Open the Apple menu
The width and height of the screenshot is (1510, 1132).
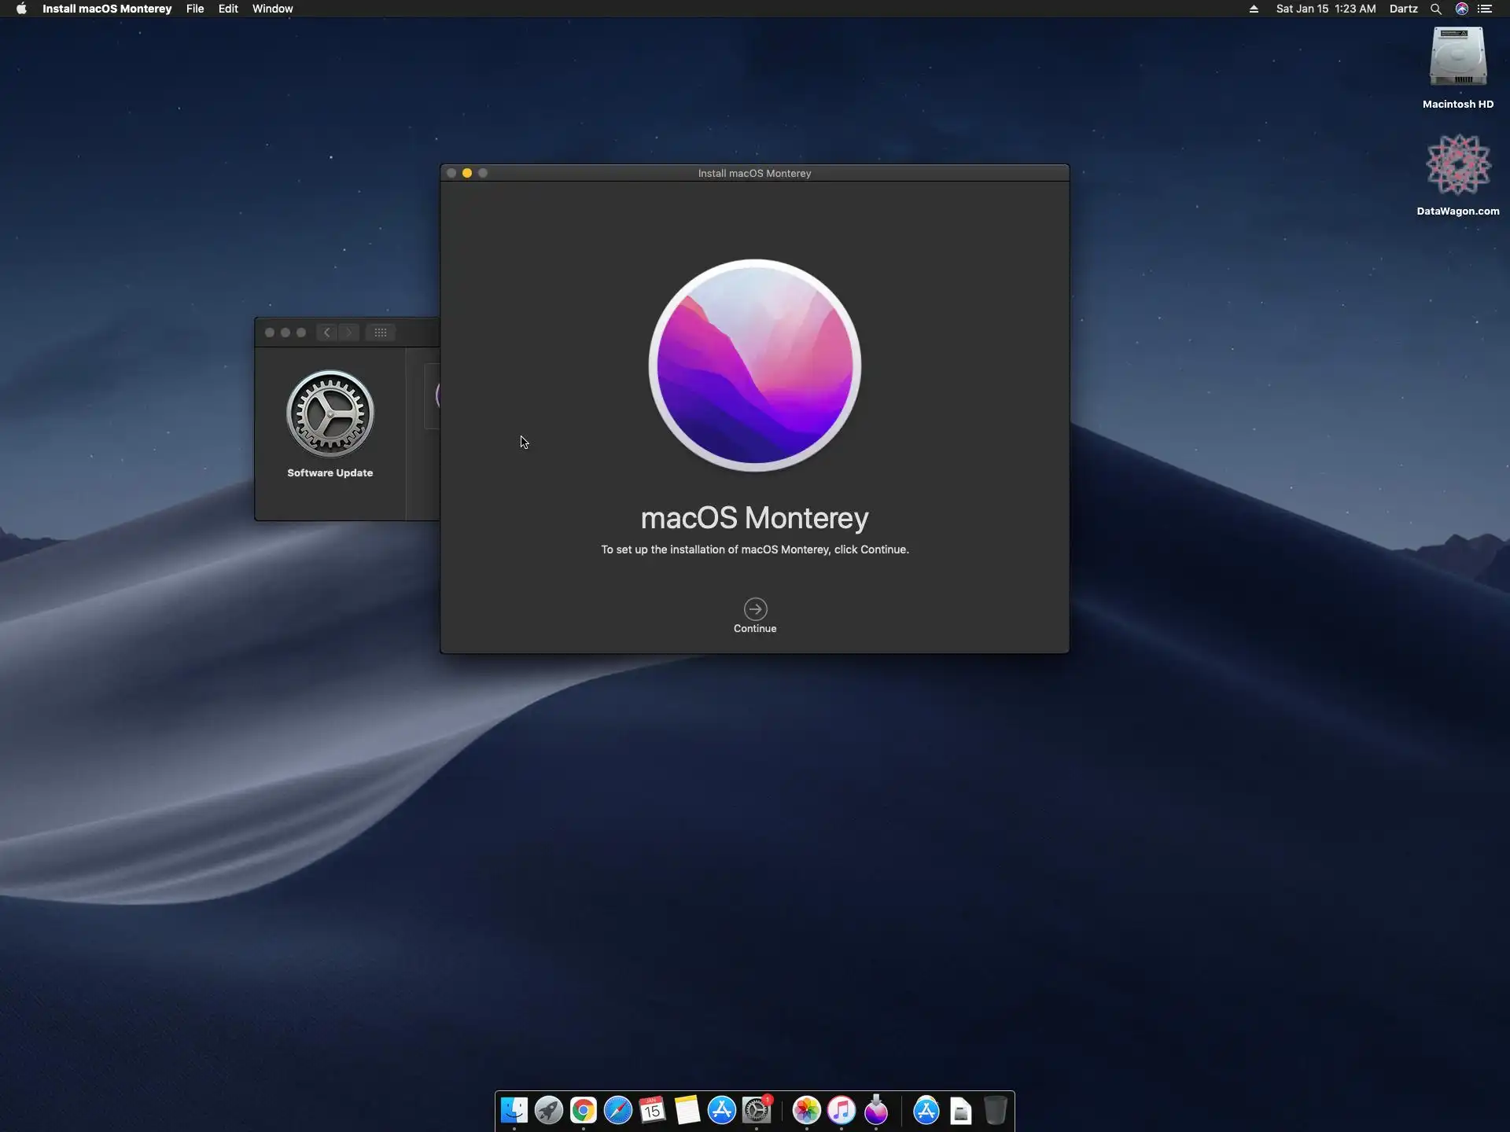pyautogui.click(x=21, y=9)
